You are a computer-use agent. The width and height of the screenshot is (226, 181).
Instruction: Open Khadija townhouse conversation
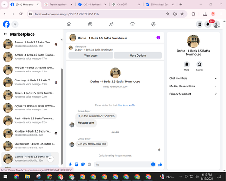tap(30, 133)
